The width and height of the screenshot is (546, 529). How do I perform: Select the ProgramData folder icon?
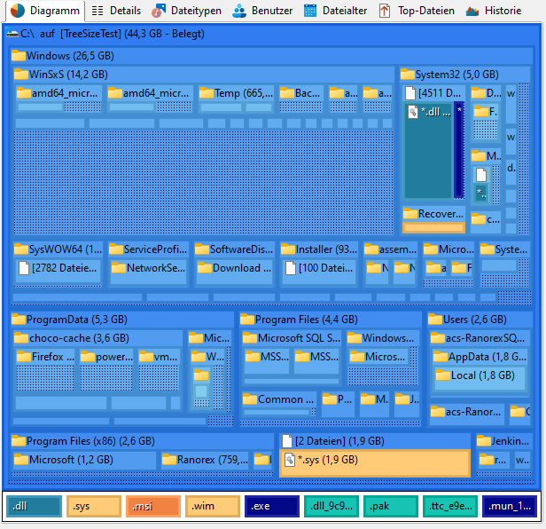point(19,320)
